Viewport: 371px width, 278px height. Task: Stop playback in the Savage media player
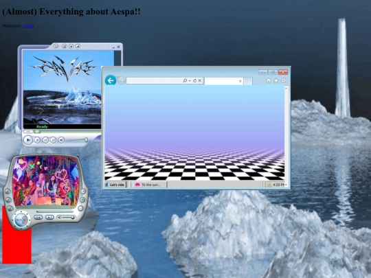pyautogui.click(x=37, y=140)
